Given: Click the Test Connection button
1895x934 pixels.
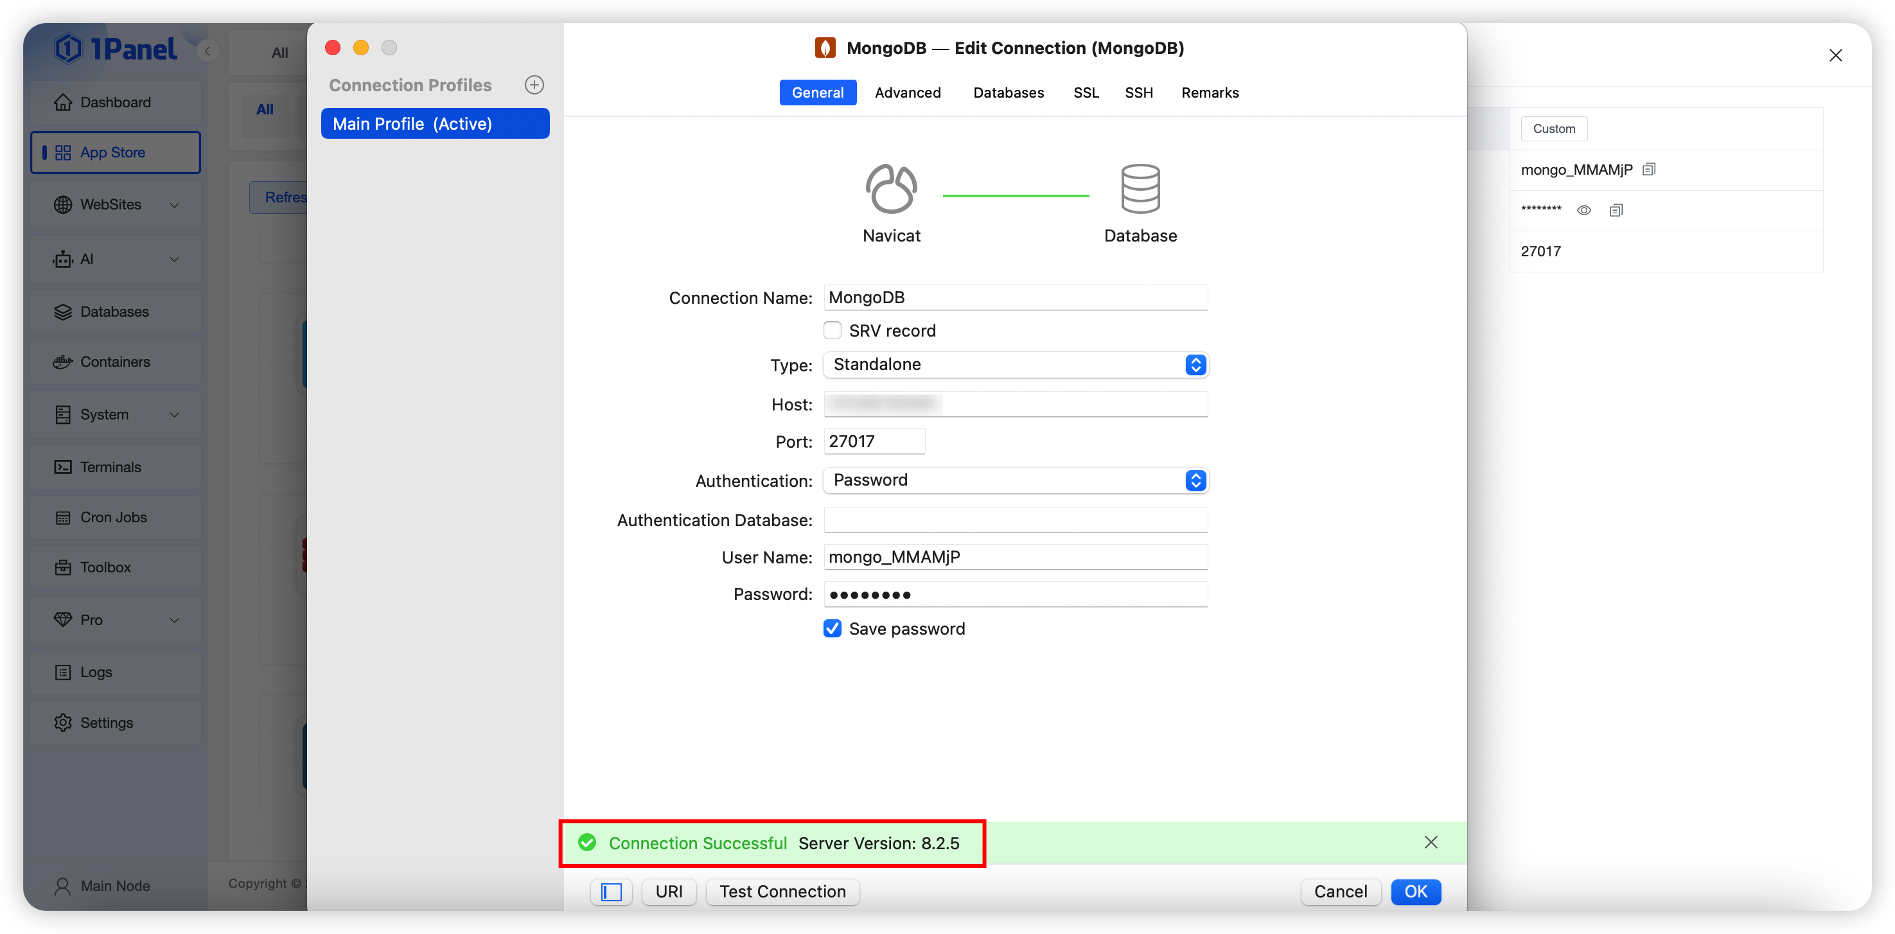Looking at the screenshot, I should coord(782,892).
